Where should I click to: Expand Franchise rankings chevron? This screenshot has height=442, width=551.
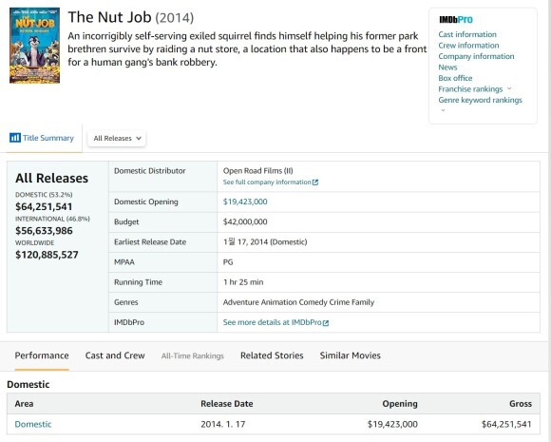coord(509,88)
